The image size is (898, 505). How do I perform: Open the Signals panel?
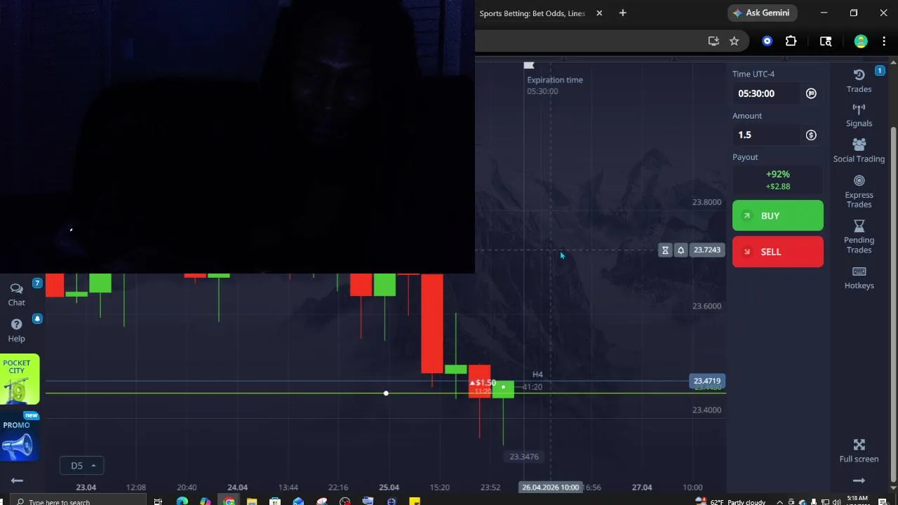pos(859,116)
